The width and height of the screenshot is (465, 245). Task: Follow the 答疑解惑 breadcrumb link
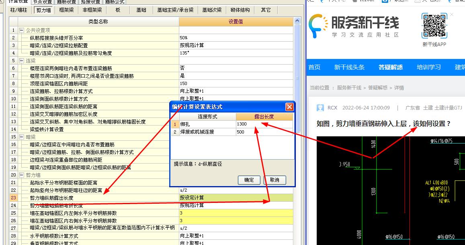click(x=377, y=87)
